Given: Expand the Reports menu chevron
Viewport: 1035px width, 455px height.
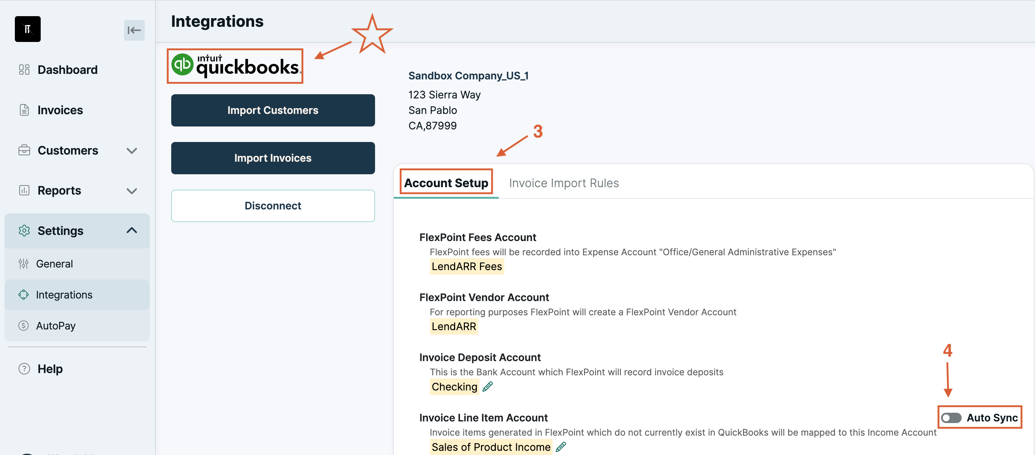Looking at the screenshot, I should tap(132, 191).
